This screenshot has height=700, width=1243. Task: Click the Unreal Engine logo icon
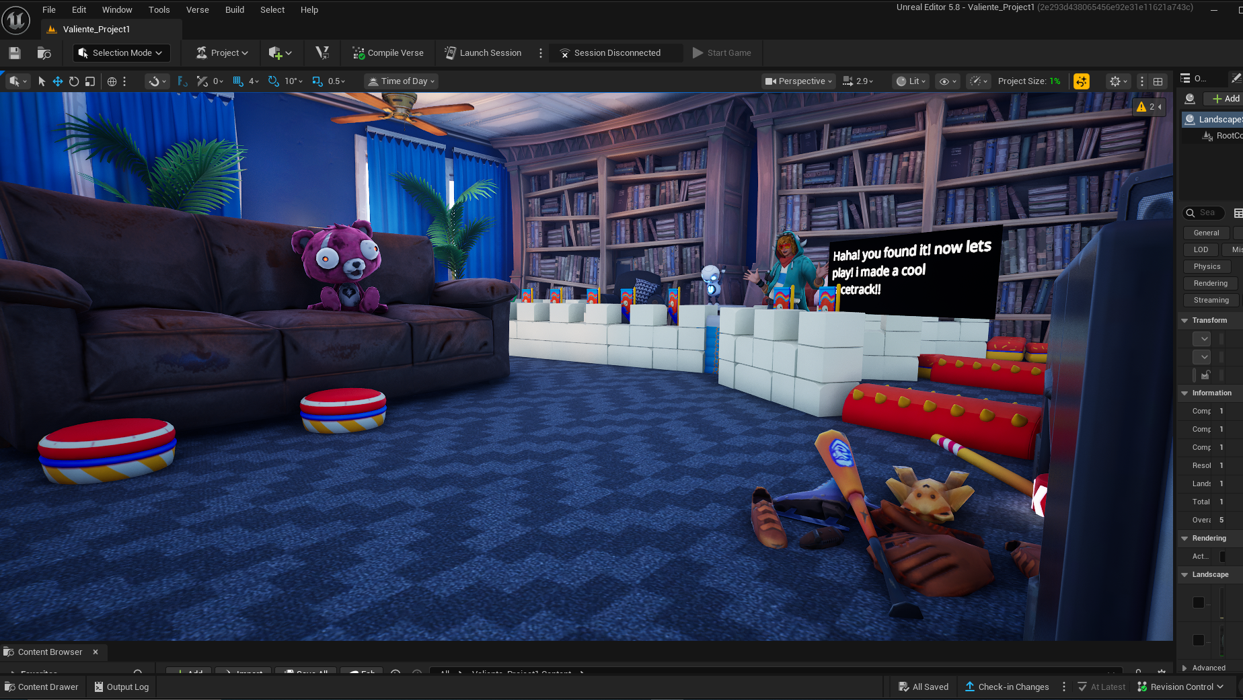16,20
